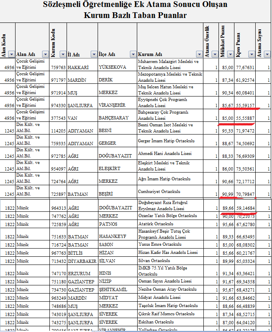This screenshot has height=332, width=272.
Task: Select institution code 971797 cell
Action: 58,80
